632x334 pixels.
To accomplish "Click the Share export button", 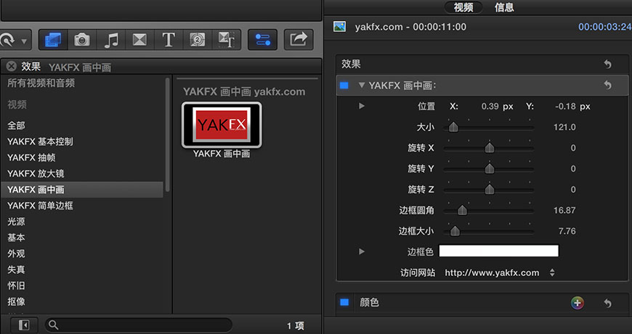I will coord(299,40).
